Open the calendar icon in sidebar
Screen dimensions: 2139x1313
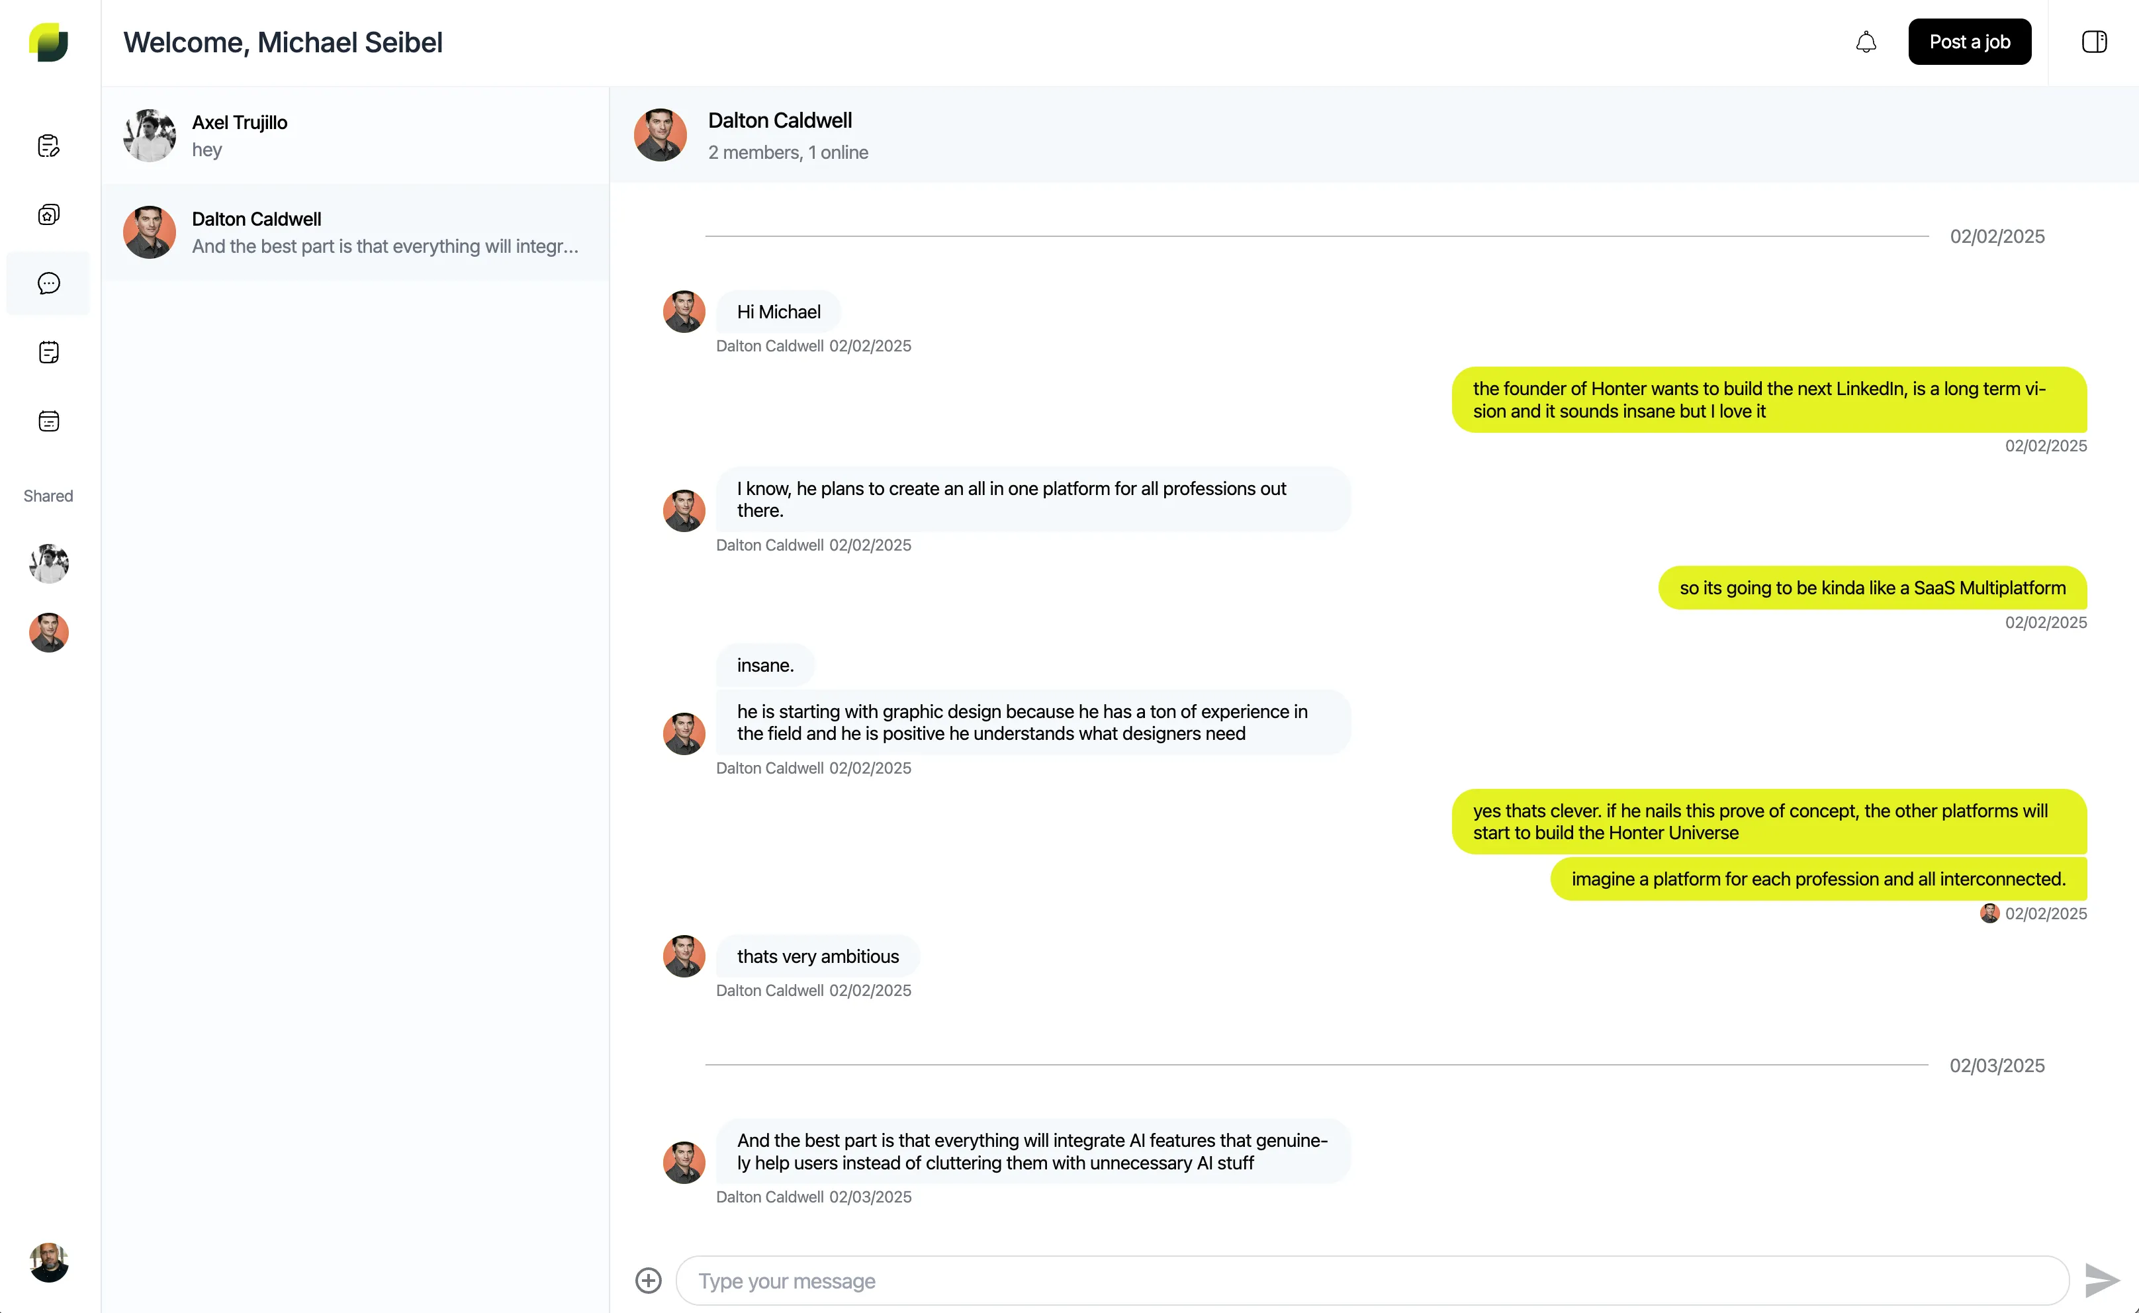48,420
